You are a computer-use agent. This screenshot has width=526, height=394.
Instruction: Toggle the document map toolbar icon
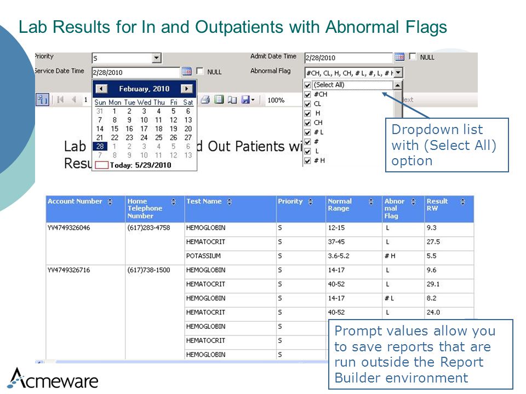tap(42, 100)
